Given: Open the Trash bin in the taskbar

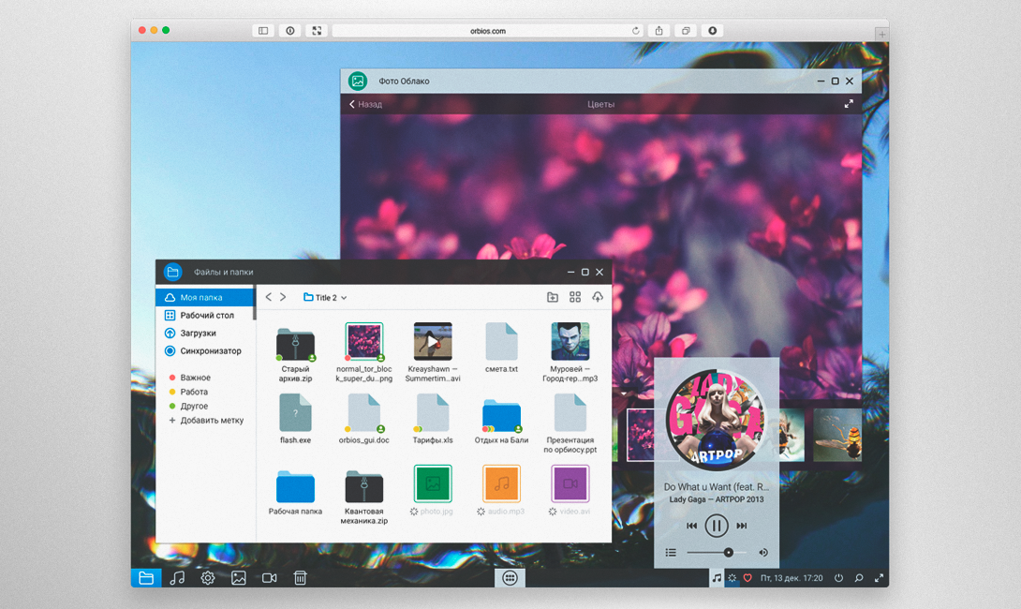Looking at the screenshot, I should point(300,578).
